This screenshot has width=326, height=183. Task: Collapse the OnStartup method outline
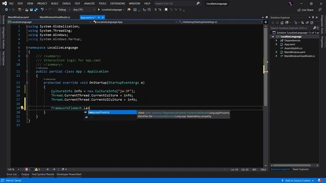(x=27, y=82)
